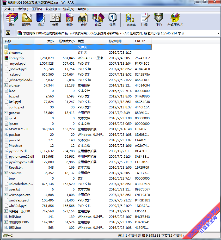221x240 pixels.
Task: Click the 测试 (Test) toolbar icon
Action: click(41, 18)
